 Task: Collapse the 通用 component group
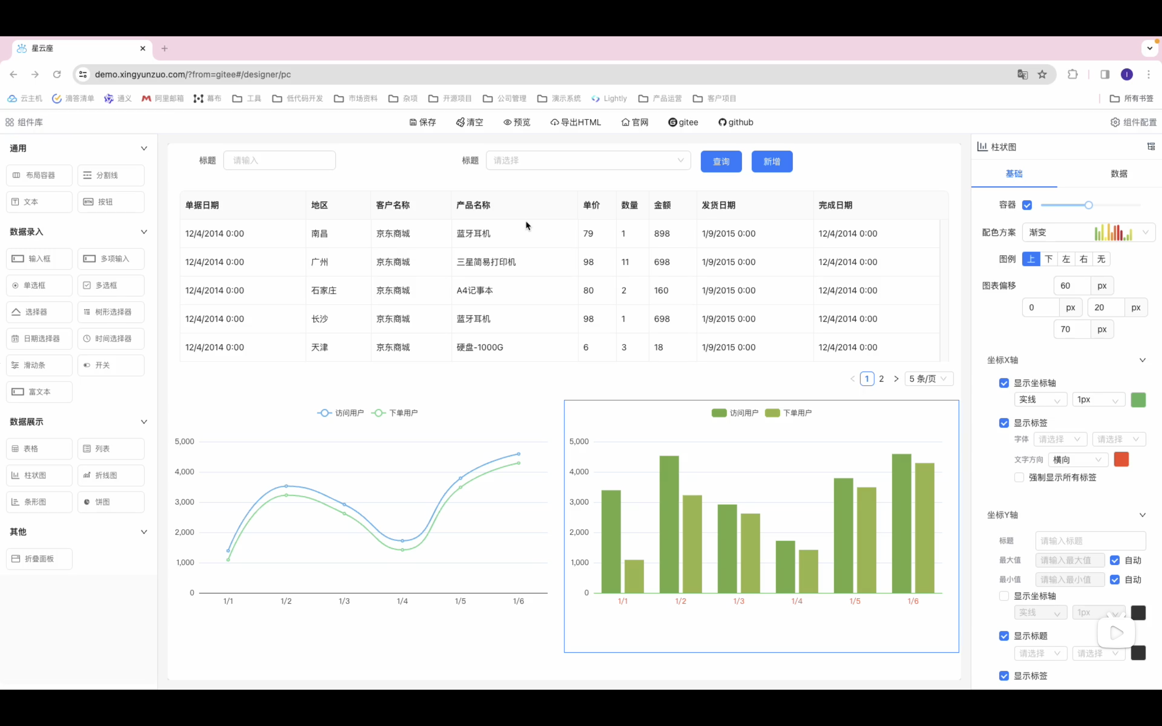point(144,148)
